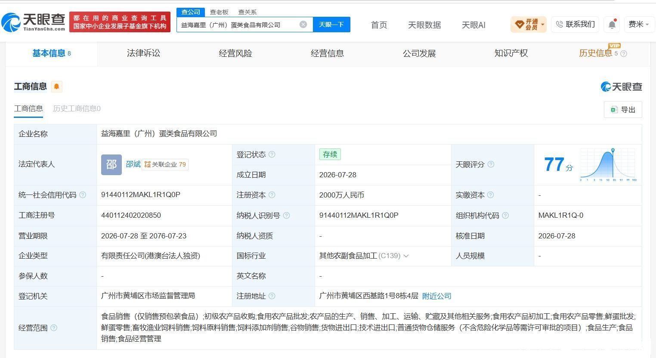Click the 存续 status tag

(x=330, y=154)
